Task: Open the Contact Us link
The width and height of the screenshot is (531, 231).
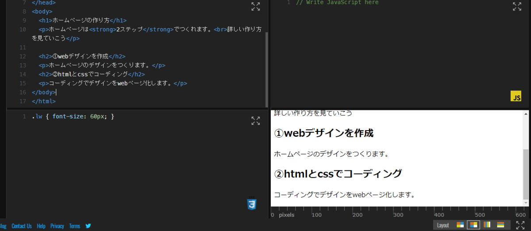Action: (x=22, y=226)
